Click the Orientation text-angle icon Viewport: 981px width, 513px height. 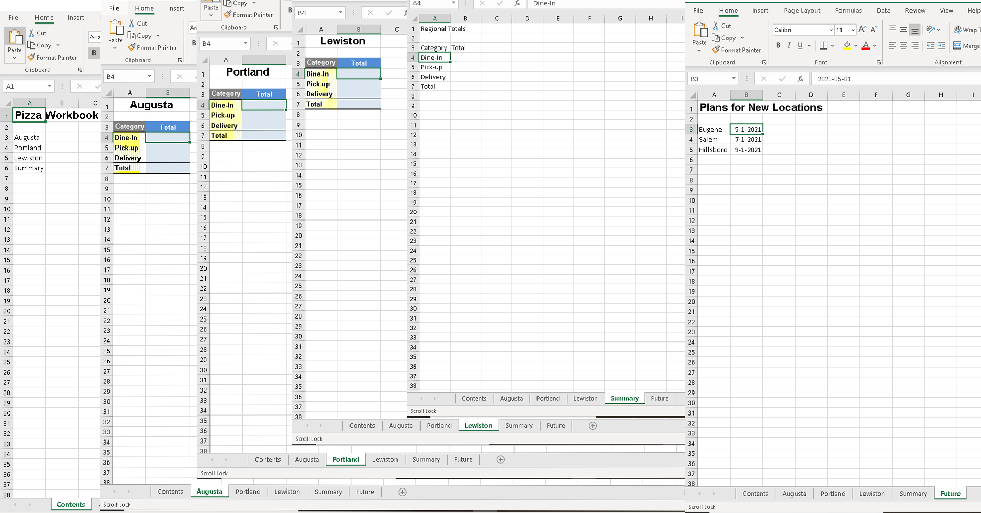coord(931,29)
